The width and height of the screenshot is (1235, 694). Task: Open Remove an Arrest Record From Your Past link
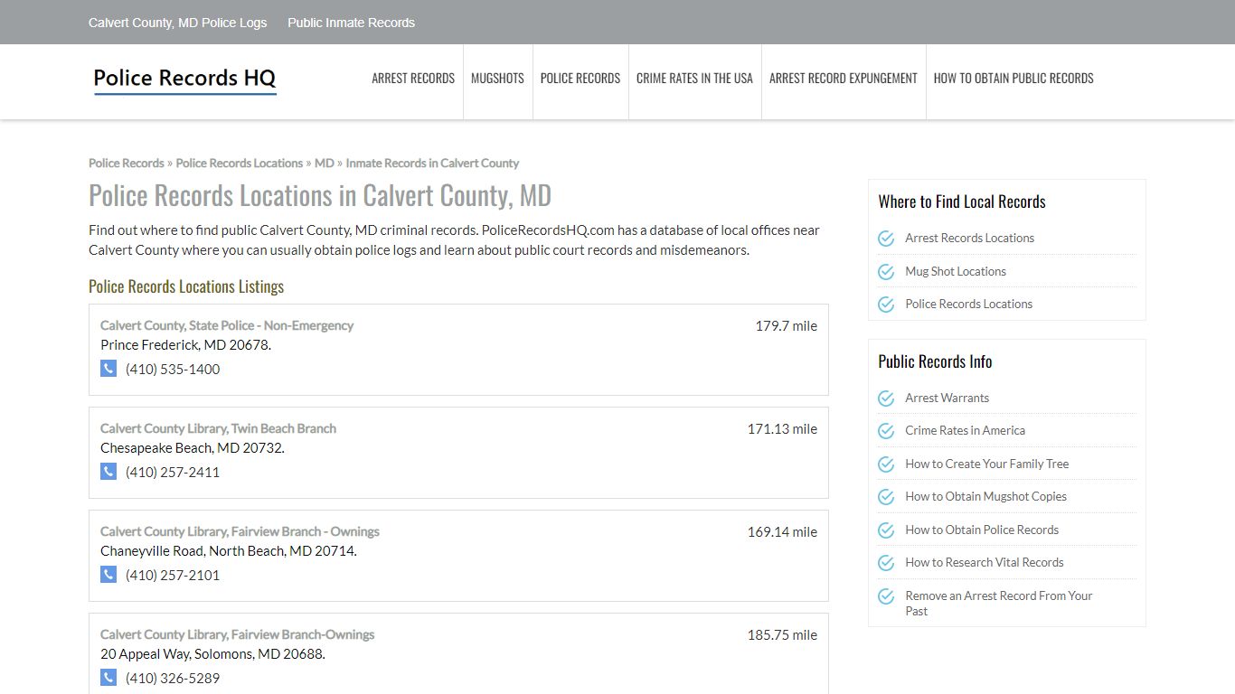(x=999, y=603)
